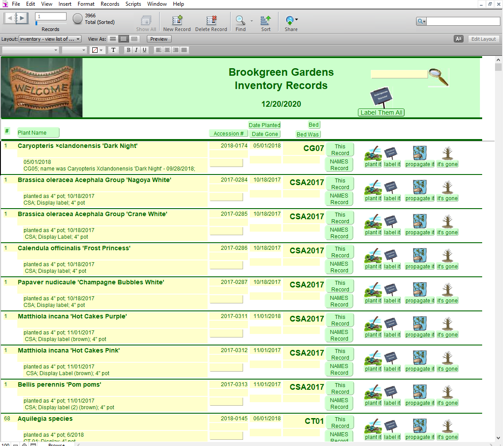Click propagate it icon for Brassica 'Crane White'
Screen dimensions: 503x446
click(x=420, y=221)
